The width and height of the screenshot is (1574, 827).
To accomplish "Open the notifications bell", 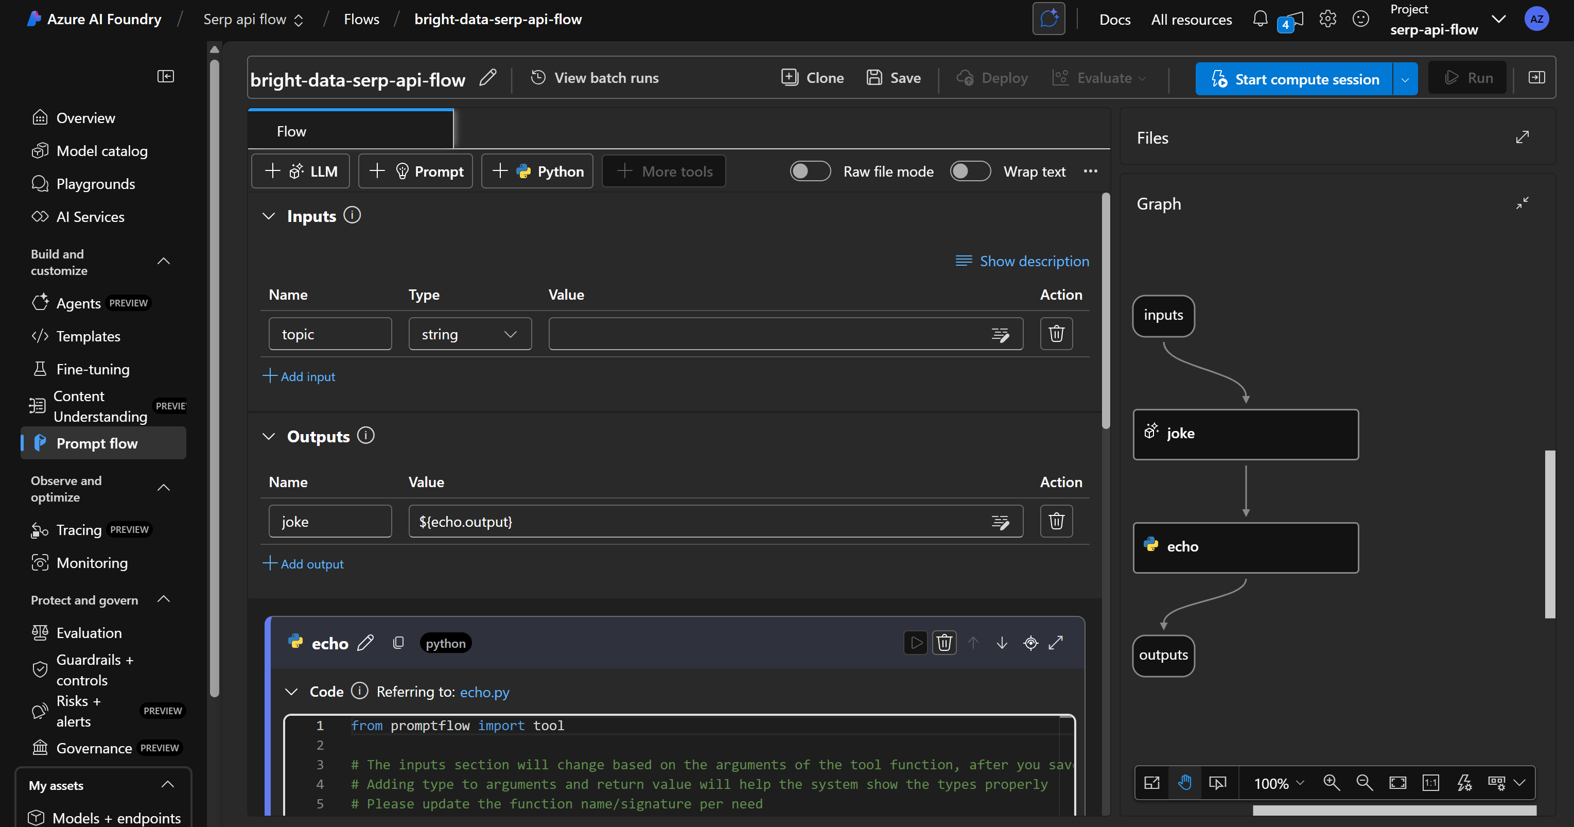I will [1260, 19].
